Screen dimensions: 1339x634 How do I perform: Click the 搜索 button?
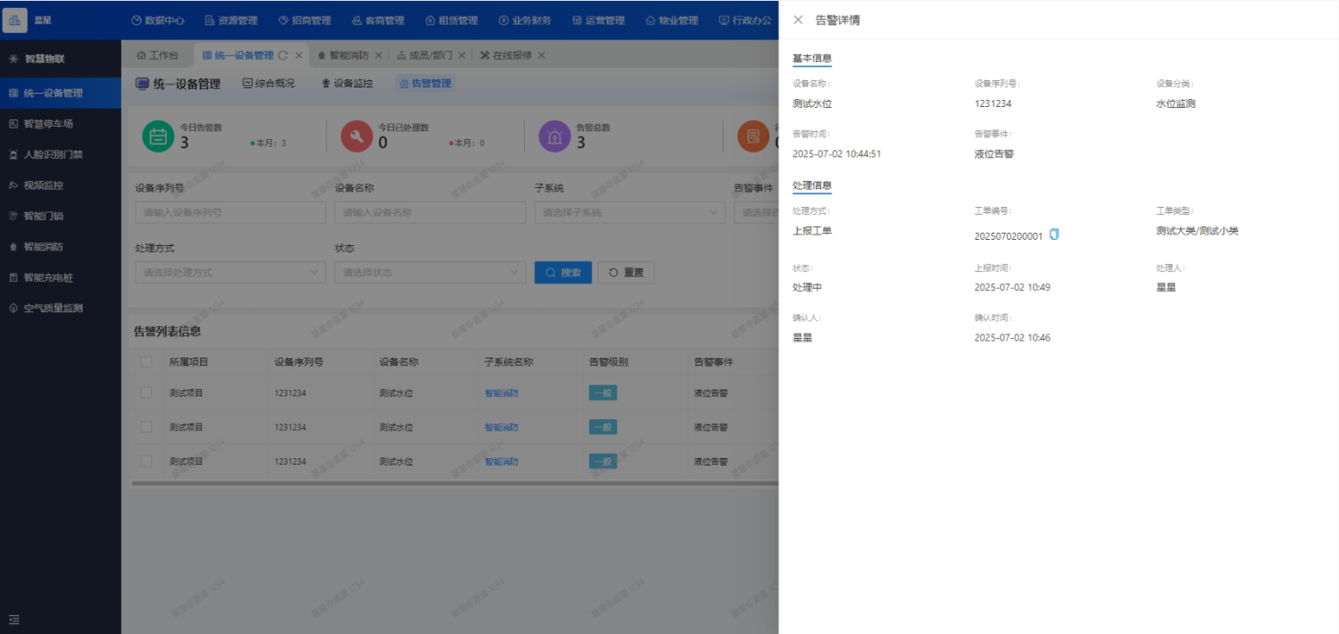coord(563,272)
